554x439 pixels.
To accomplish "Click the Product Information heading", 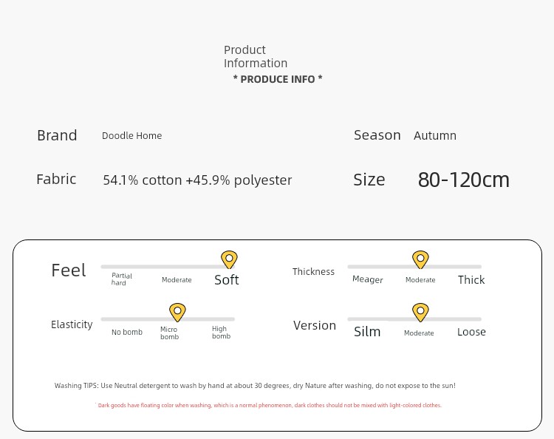I will [x=256, y=57].
